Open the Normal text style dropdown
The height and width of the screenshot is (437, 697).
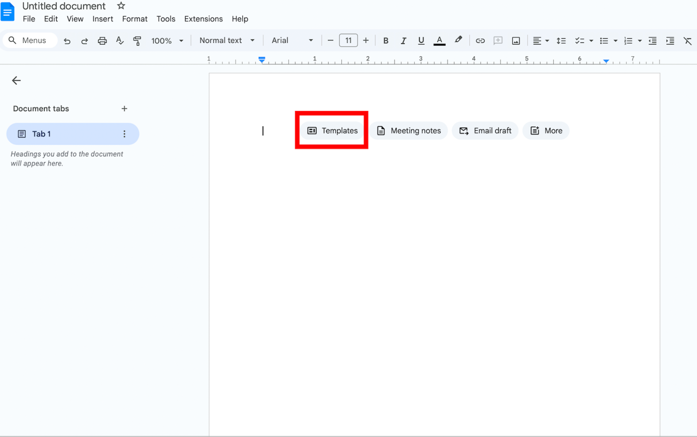pos(227,40)
